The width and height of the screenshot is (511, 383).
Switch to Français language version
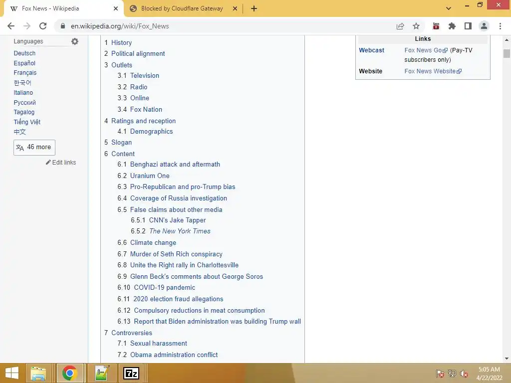(x=25, y=73)
